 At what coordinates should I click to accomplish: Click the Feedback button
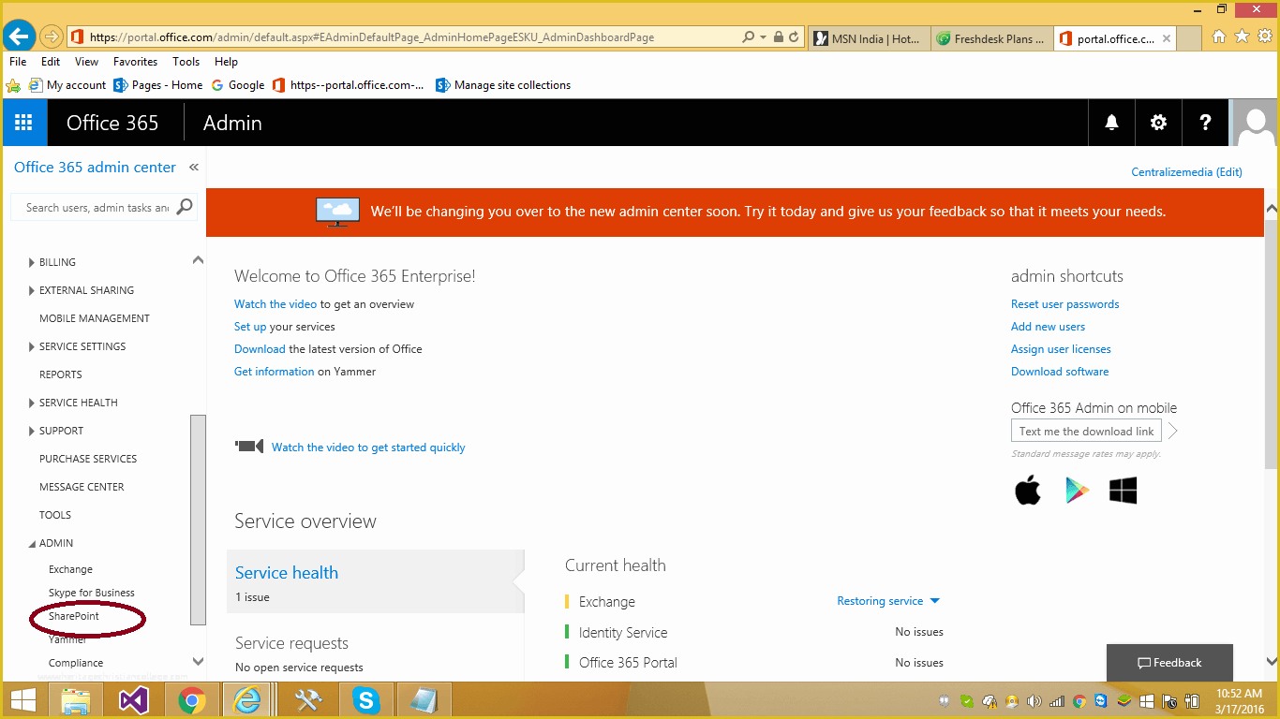1169,663
